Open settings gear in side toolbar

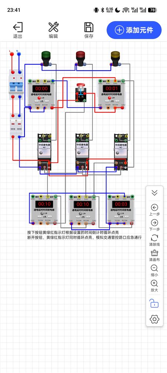pos(154,319)
